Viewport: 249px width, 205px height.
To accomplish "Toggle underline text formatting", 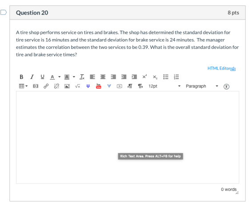I will tap(42, 77).
